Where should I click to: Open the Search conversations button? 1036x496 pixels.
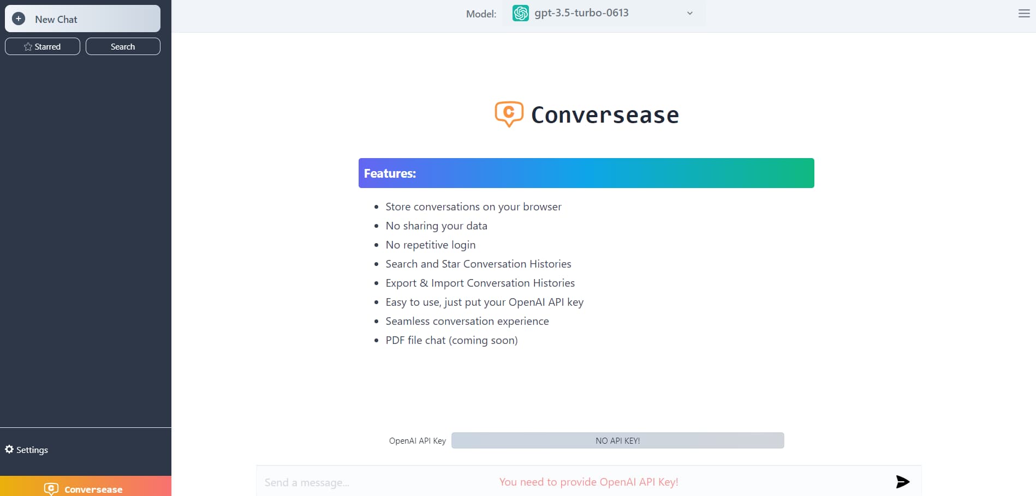(x=123, y=46)
